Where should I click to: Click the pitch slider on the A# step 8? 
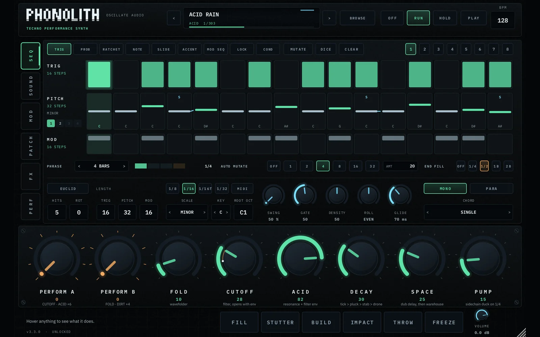coord(286,107)
